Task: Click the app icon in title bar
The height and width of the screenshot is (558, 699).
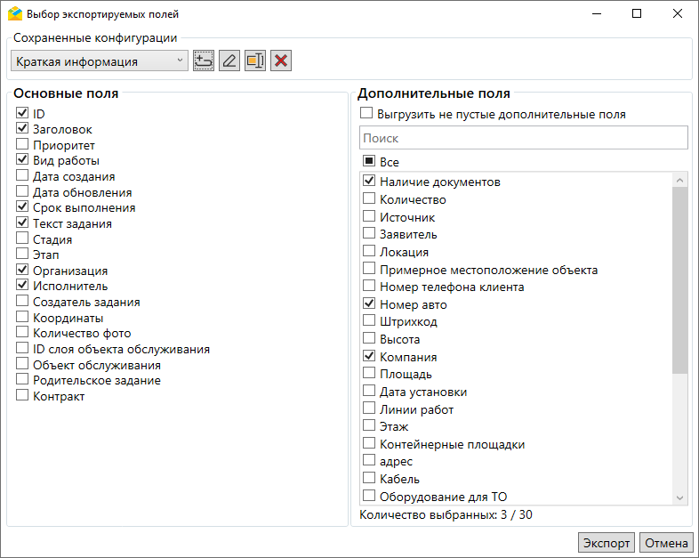Action: tap(14, 14)
